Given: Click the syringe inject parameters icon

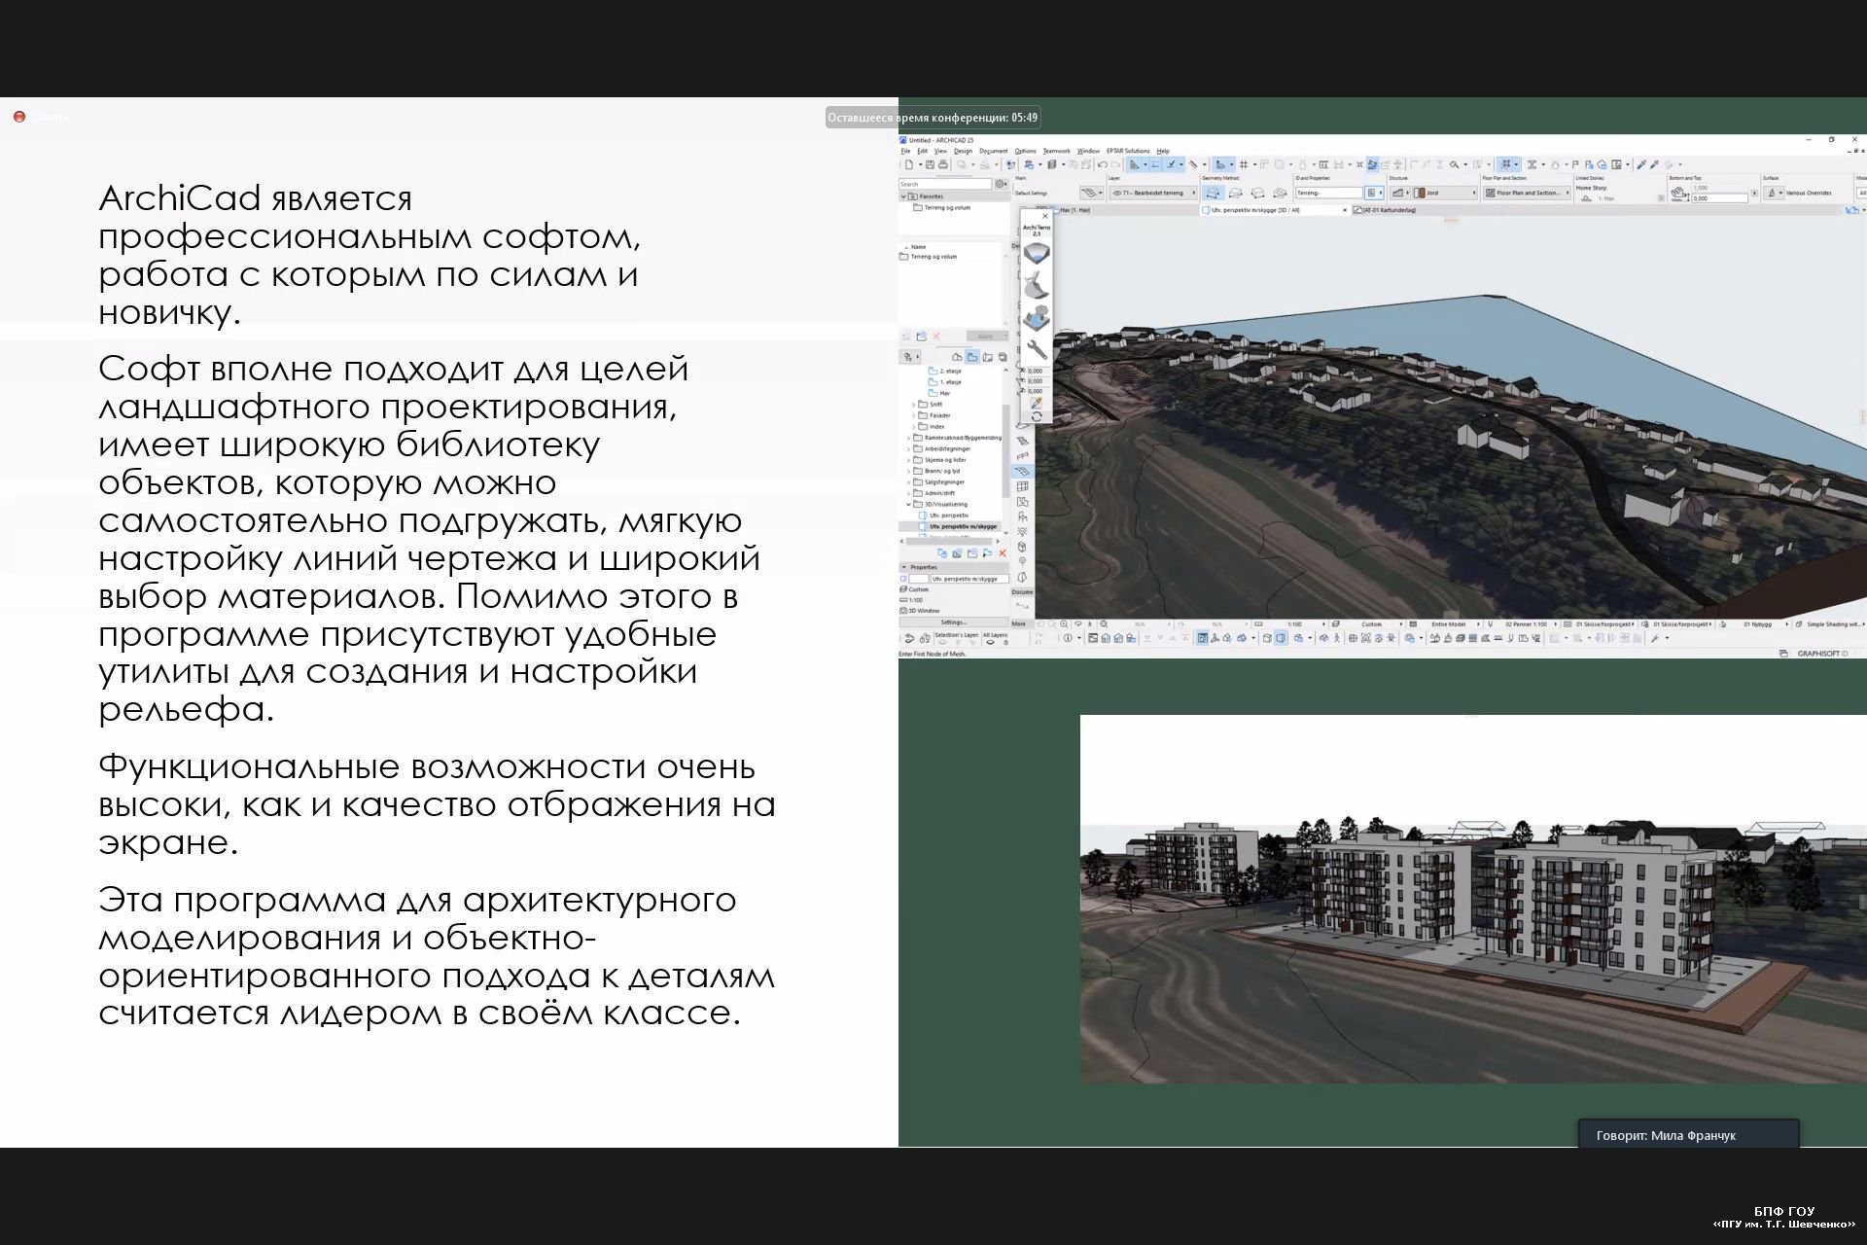Looking at the screenshot, I should (x=1654, y=164).
